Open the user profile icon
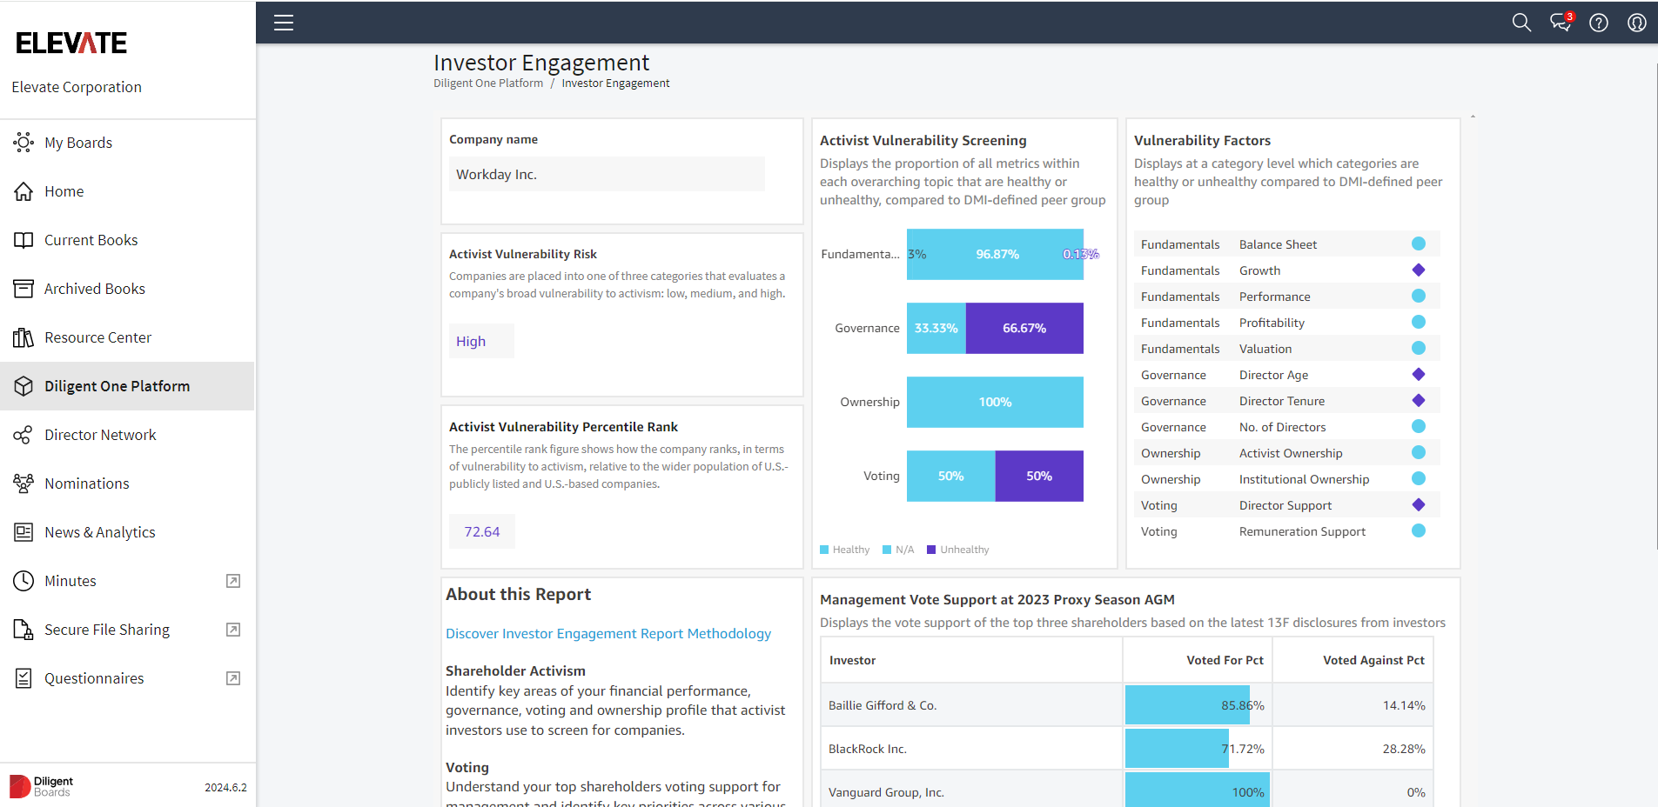Image resolution: width=1658 pixels, height=807 pixels. [x=1637, y=23]
